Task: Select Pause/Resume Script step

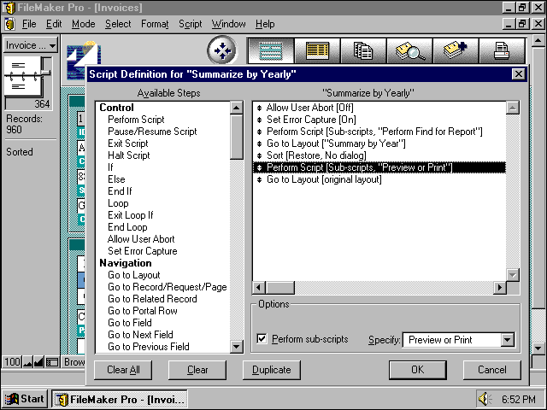Action: [x=152, y=132]
